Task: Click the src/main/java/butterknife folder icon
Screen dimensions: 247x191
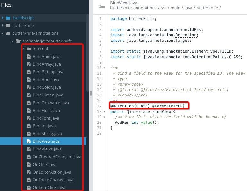Action: 18,41
